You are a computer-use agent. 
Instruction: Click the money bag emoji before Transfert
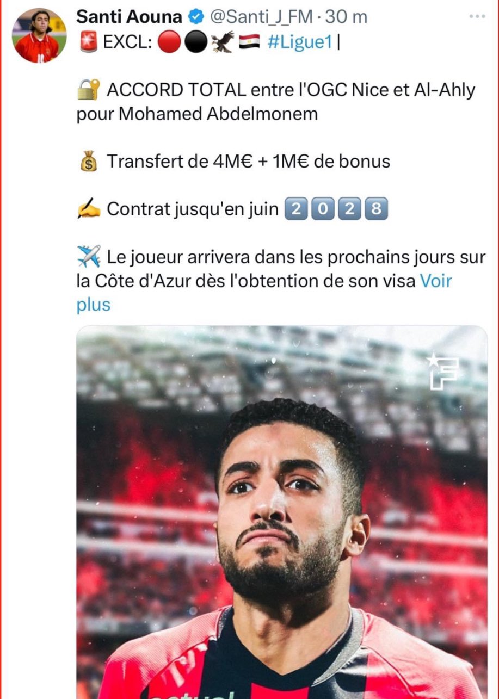pos(88,162)
